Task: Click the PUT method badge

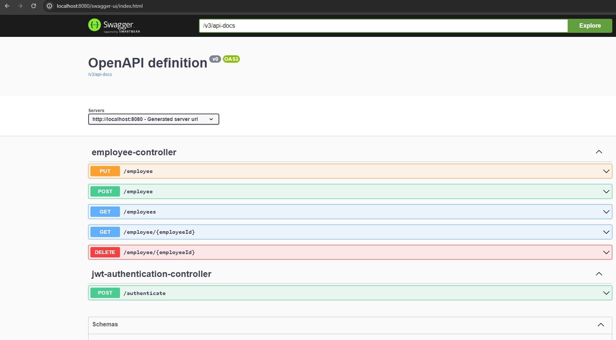Action: 105,171
